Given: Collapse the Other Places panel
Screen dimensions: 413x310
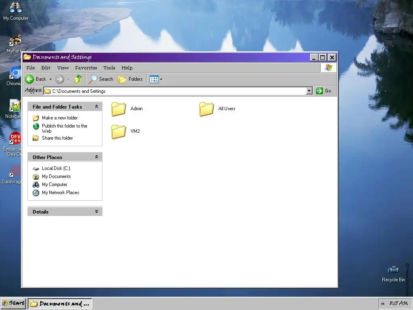Looking at the screenshot, I should point(96,157).
